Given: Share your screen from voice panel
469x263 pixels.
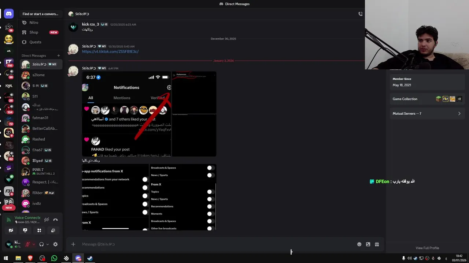Looking at the screenshot, I should 25,230.
